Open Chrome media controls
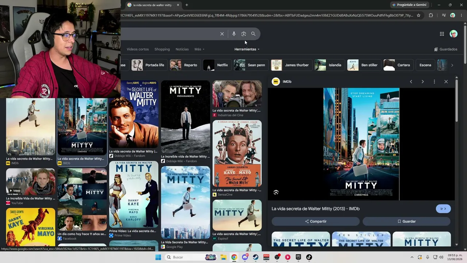The height and width of the screenshot is (263, 467). click(x=444, y=15)
